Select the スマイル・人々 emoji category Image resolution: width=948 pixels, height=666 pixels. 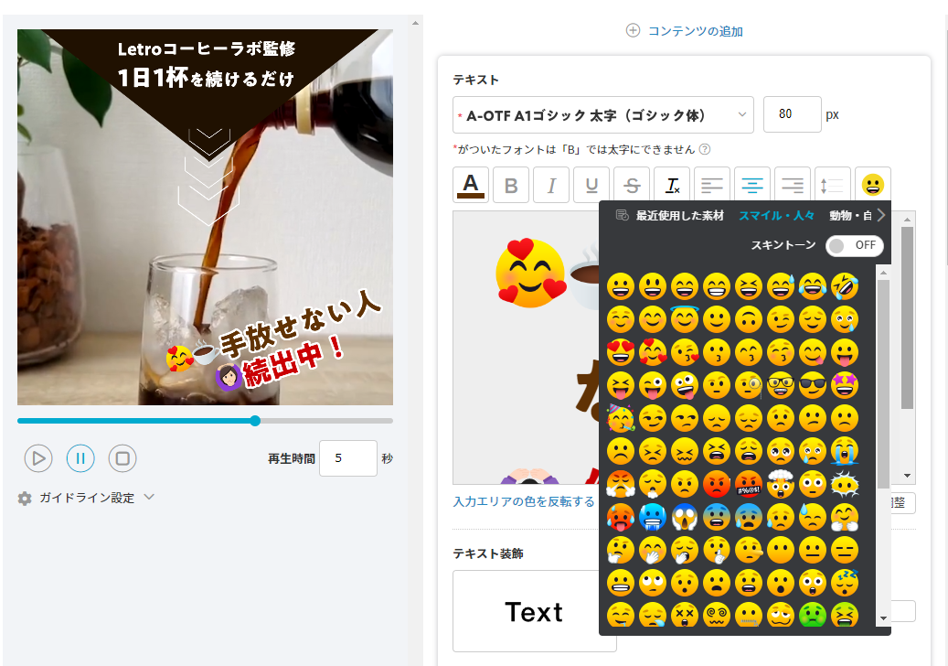(776, 215)
